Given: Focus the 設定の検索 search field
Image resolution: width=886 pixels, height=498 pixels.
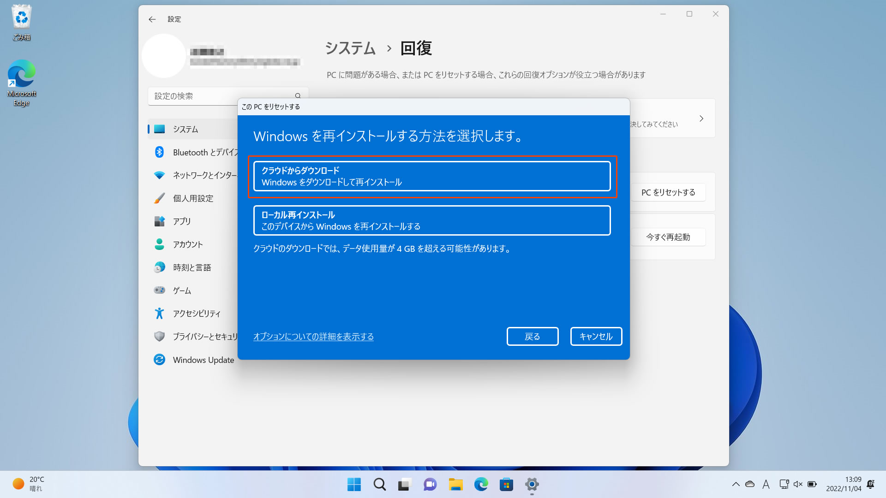Looking at the screenshot, I should tap(228, 96).
